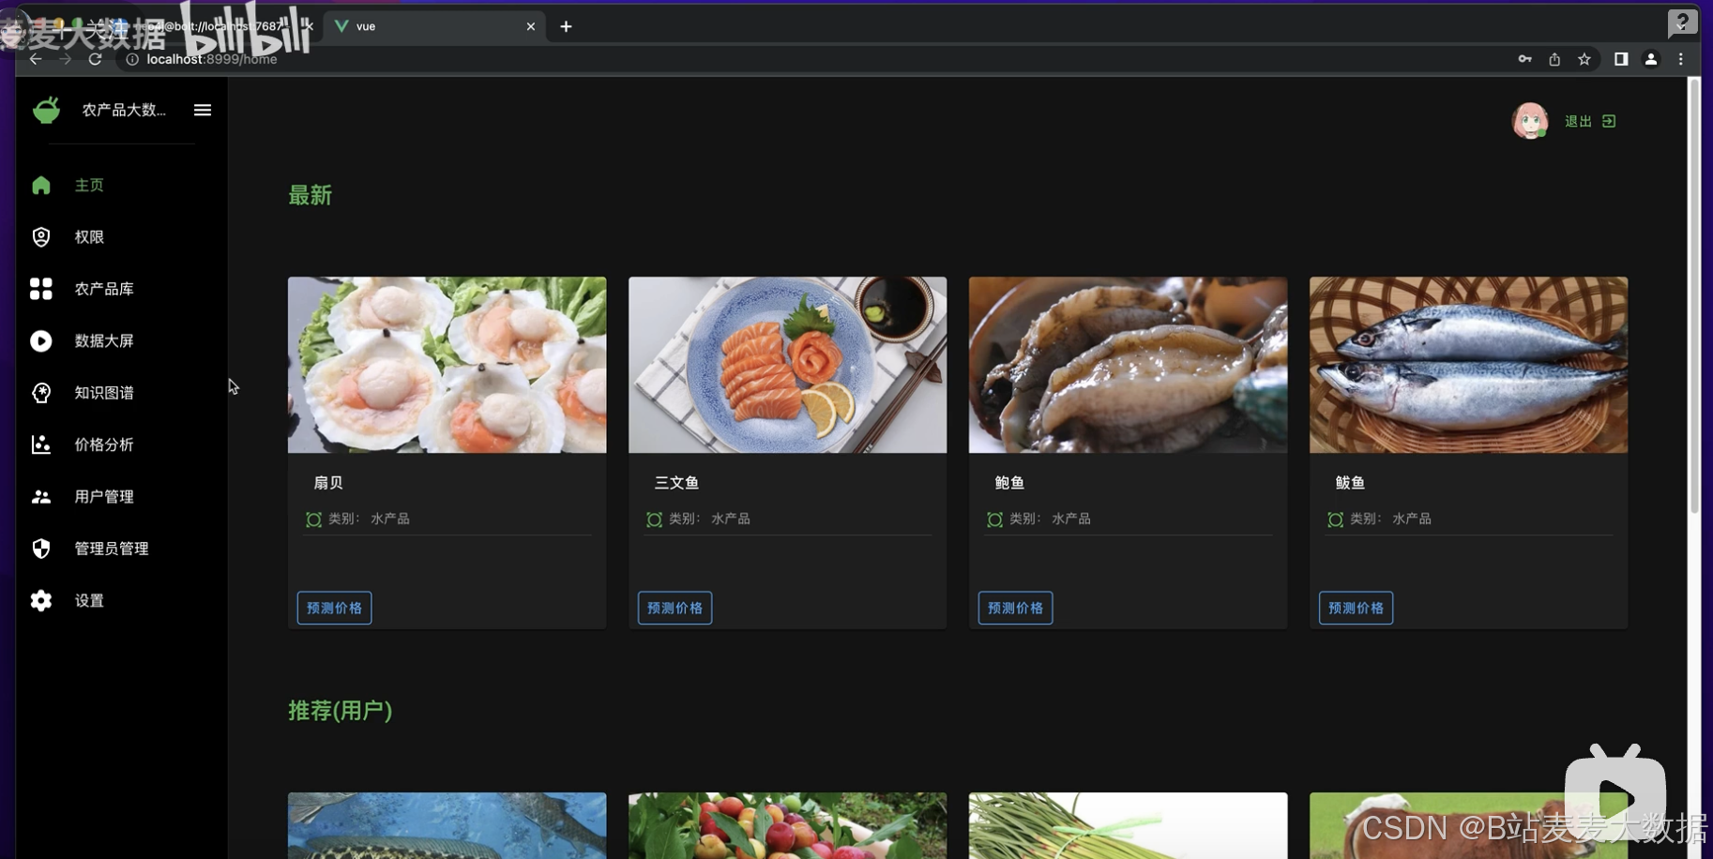Screen dimensions: 1713x859
Task: Select the vue browser tab
Action: [432, 26]
